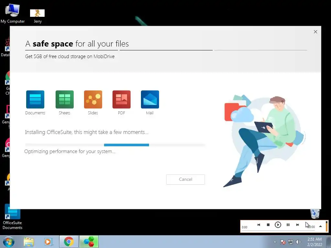The width and height of the screenshot is (331, 248).
Task: Play media in the mini player
Action: tap(278, 225)
